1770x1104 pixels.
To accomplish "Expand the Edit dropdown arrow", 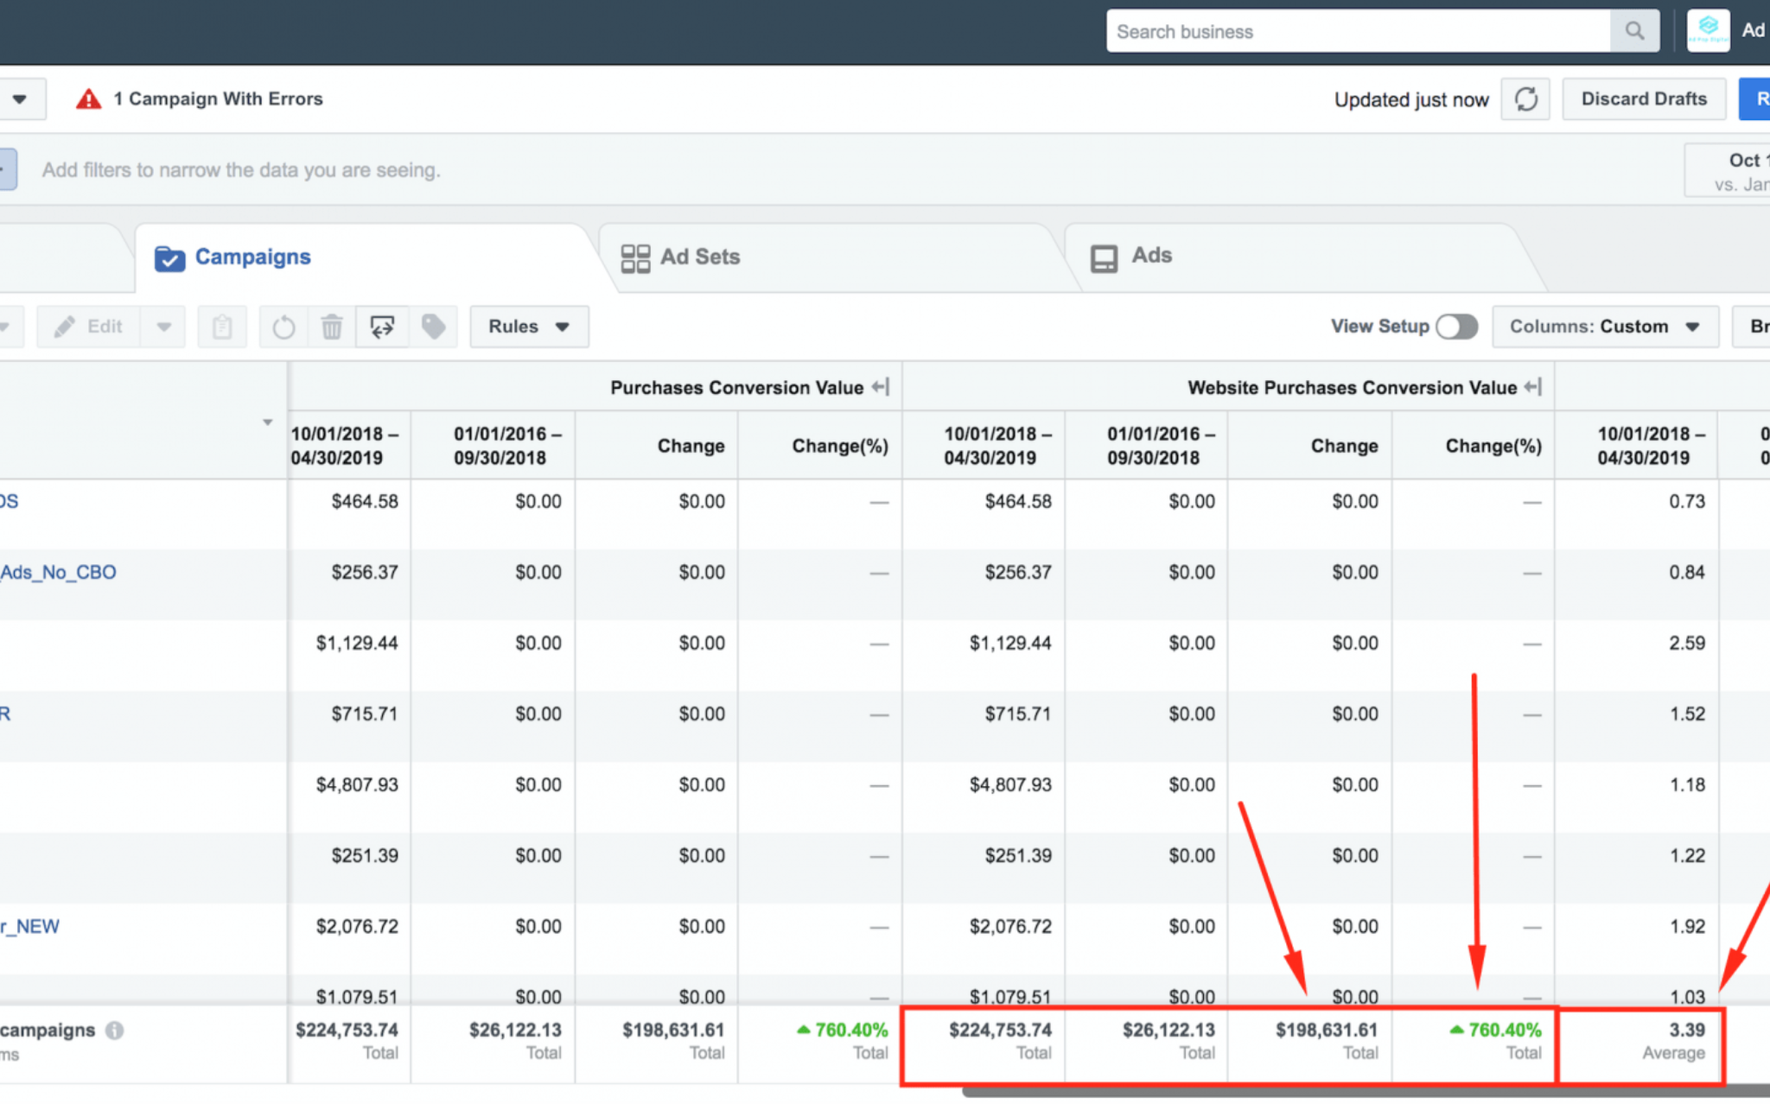I will (163, 327).
